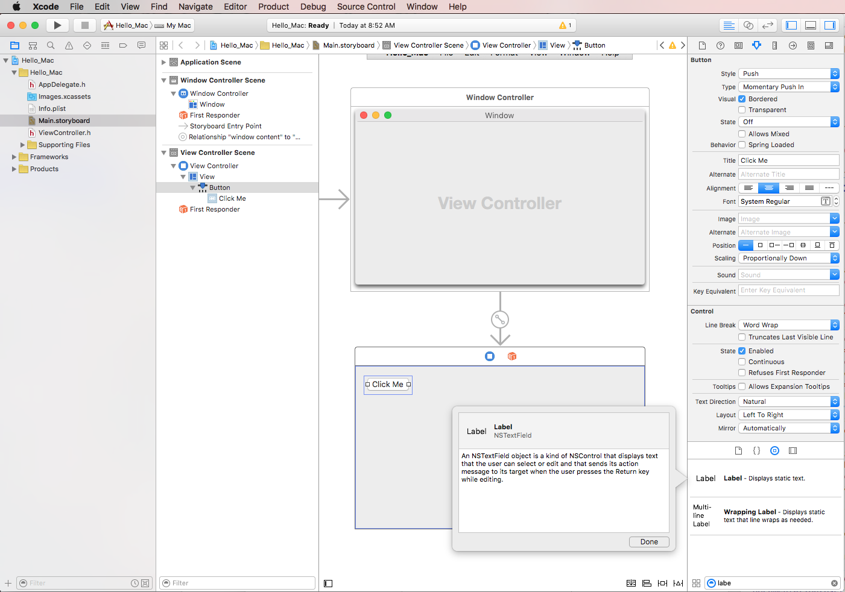
Task: Collapse the Window Controller Scene
Action: coord(163,80)
